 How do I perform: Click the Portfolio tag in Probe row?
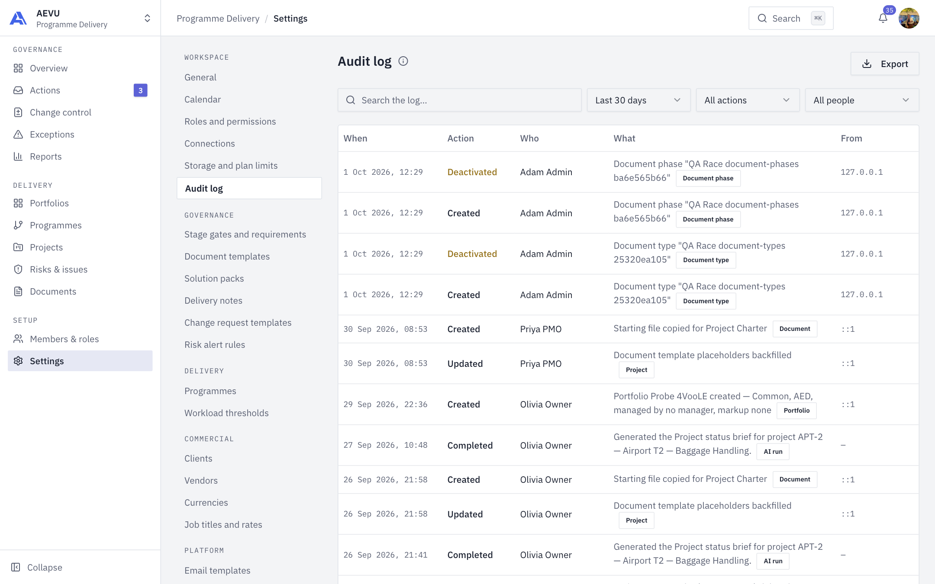point(796,411)
